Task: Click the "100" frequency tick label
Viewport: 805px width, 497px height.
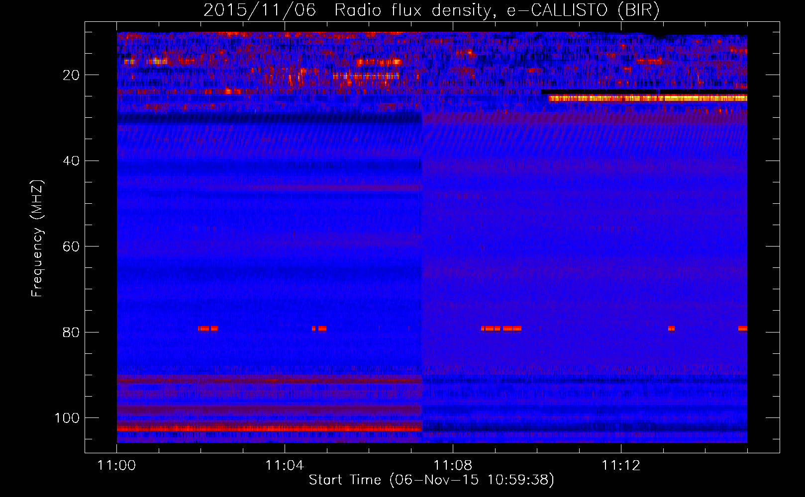Action: click(x=67, y=418)
